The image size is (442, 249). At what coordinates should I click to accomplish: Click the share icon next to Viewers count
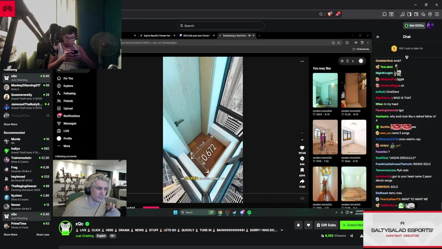[x=352, y=236]
